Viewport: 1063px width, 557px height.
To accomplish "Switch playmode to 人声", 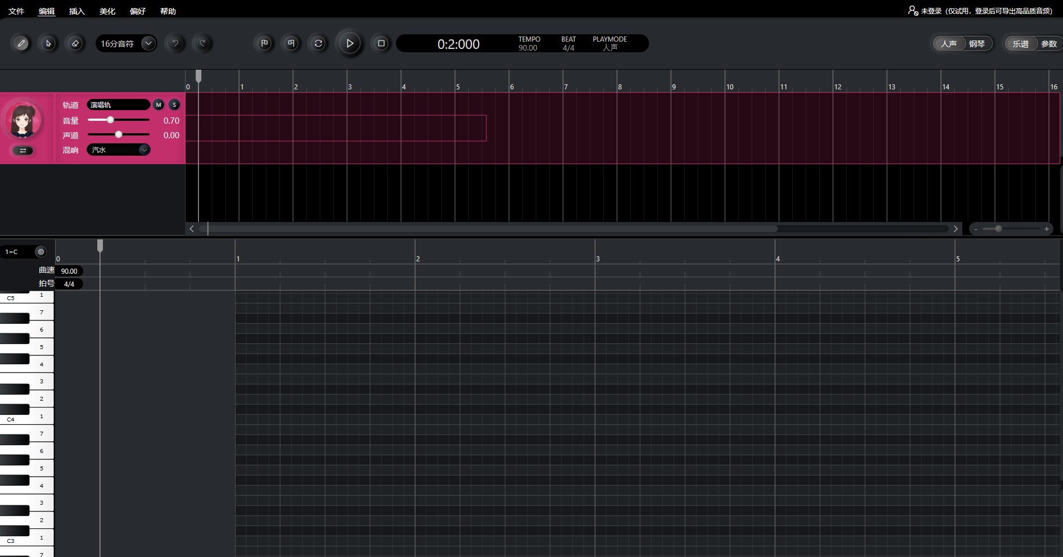I will click(x=949, y=43).
